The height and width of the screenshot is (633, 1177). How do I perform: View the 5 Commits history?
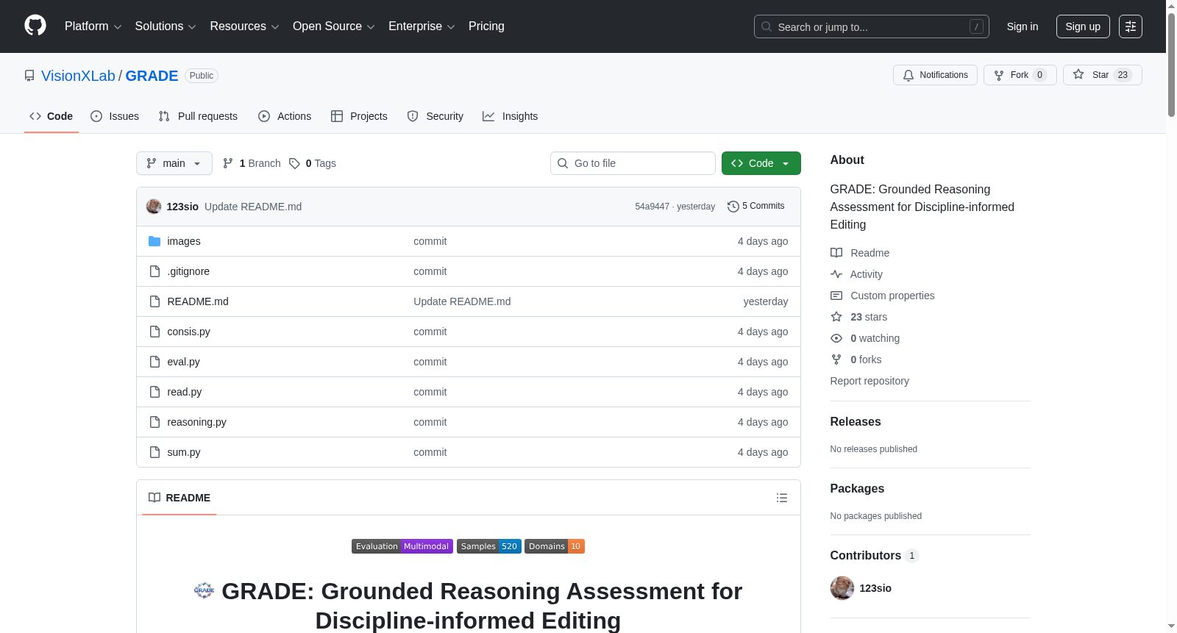[x=756, y=207]
